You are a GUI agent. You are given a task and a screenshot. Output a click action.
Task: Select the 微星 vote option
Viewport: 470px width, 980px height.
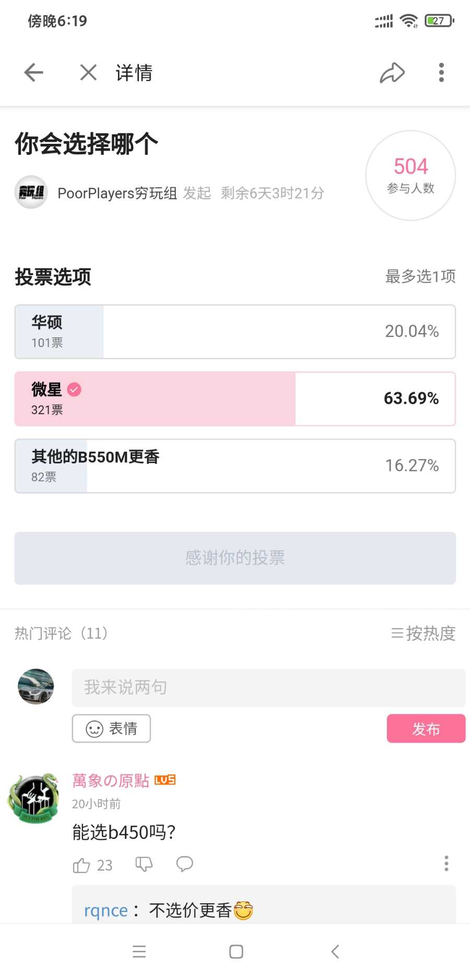tap(235, 399)
